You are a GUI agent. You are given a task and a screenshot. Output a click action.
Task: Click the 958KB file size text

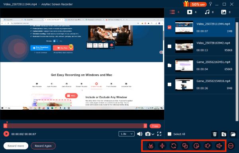pyautogui.click(x=228, y=50)
